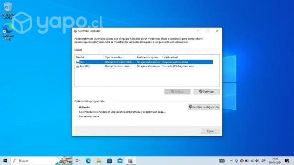This screenshot has width=294, height=165.
Task: Select 'Unidad de estado sólido' cell
Action: coord(119,62)
